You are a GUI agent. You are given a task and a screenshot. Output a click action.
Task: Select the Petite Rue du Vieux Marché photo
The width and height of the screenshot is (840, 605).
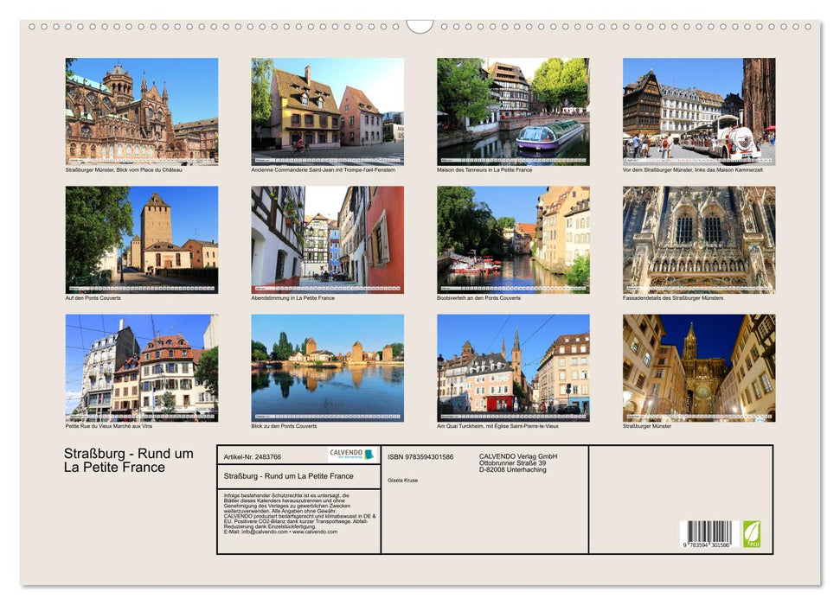tap(141, 368)
